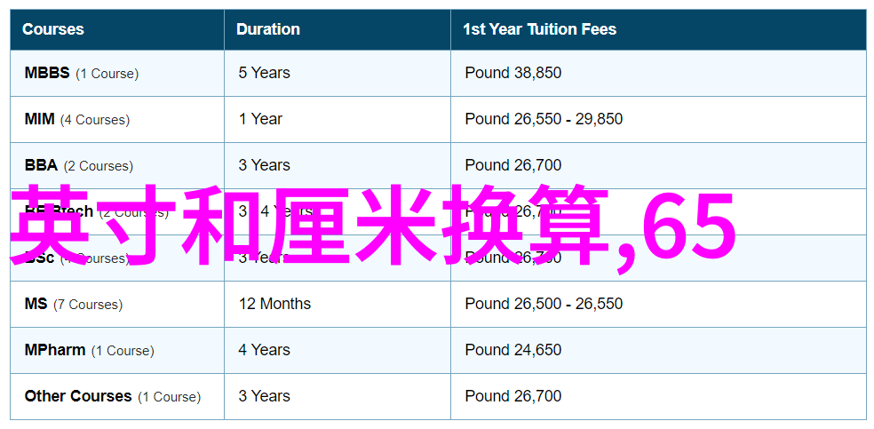Click the Pound 26,500 - 26,550 fee
Screen dimensions: 874x429
[544, 304]
